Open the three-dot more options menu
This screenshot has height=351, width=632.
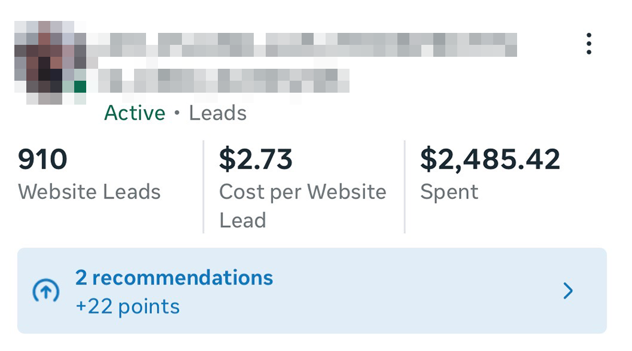click(589, 44)
